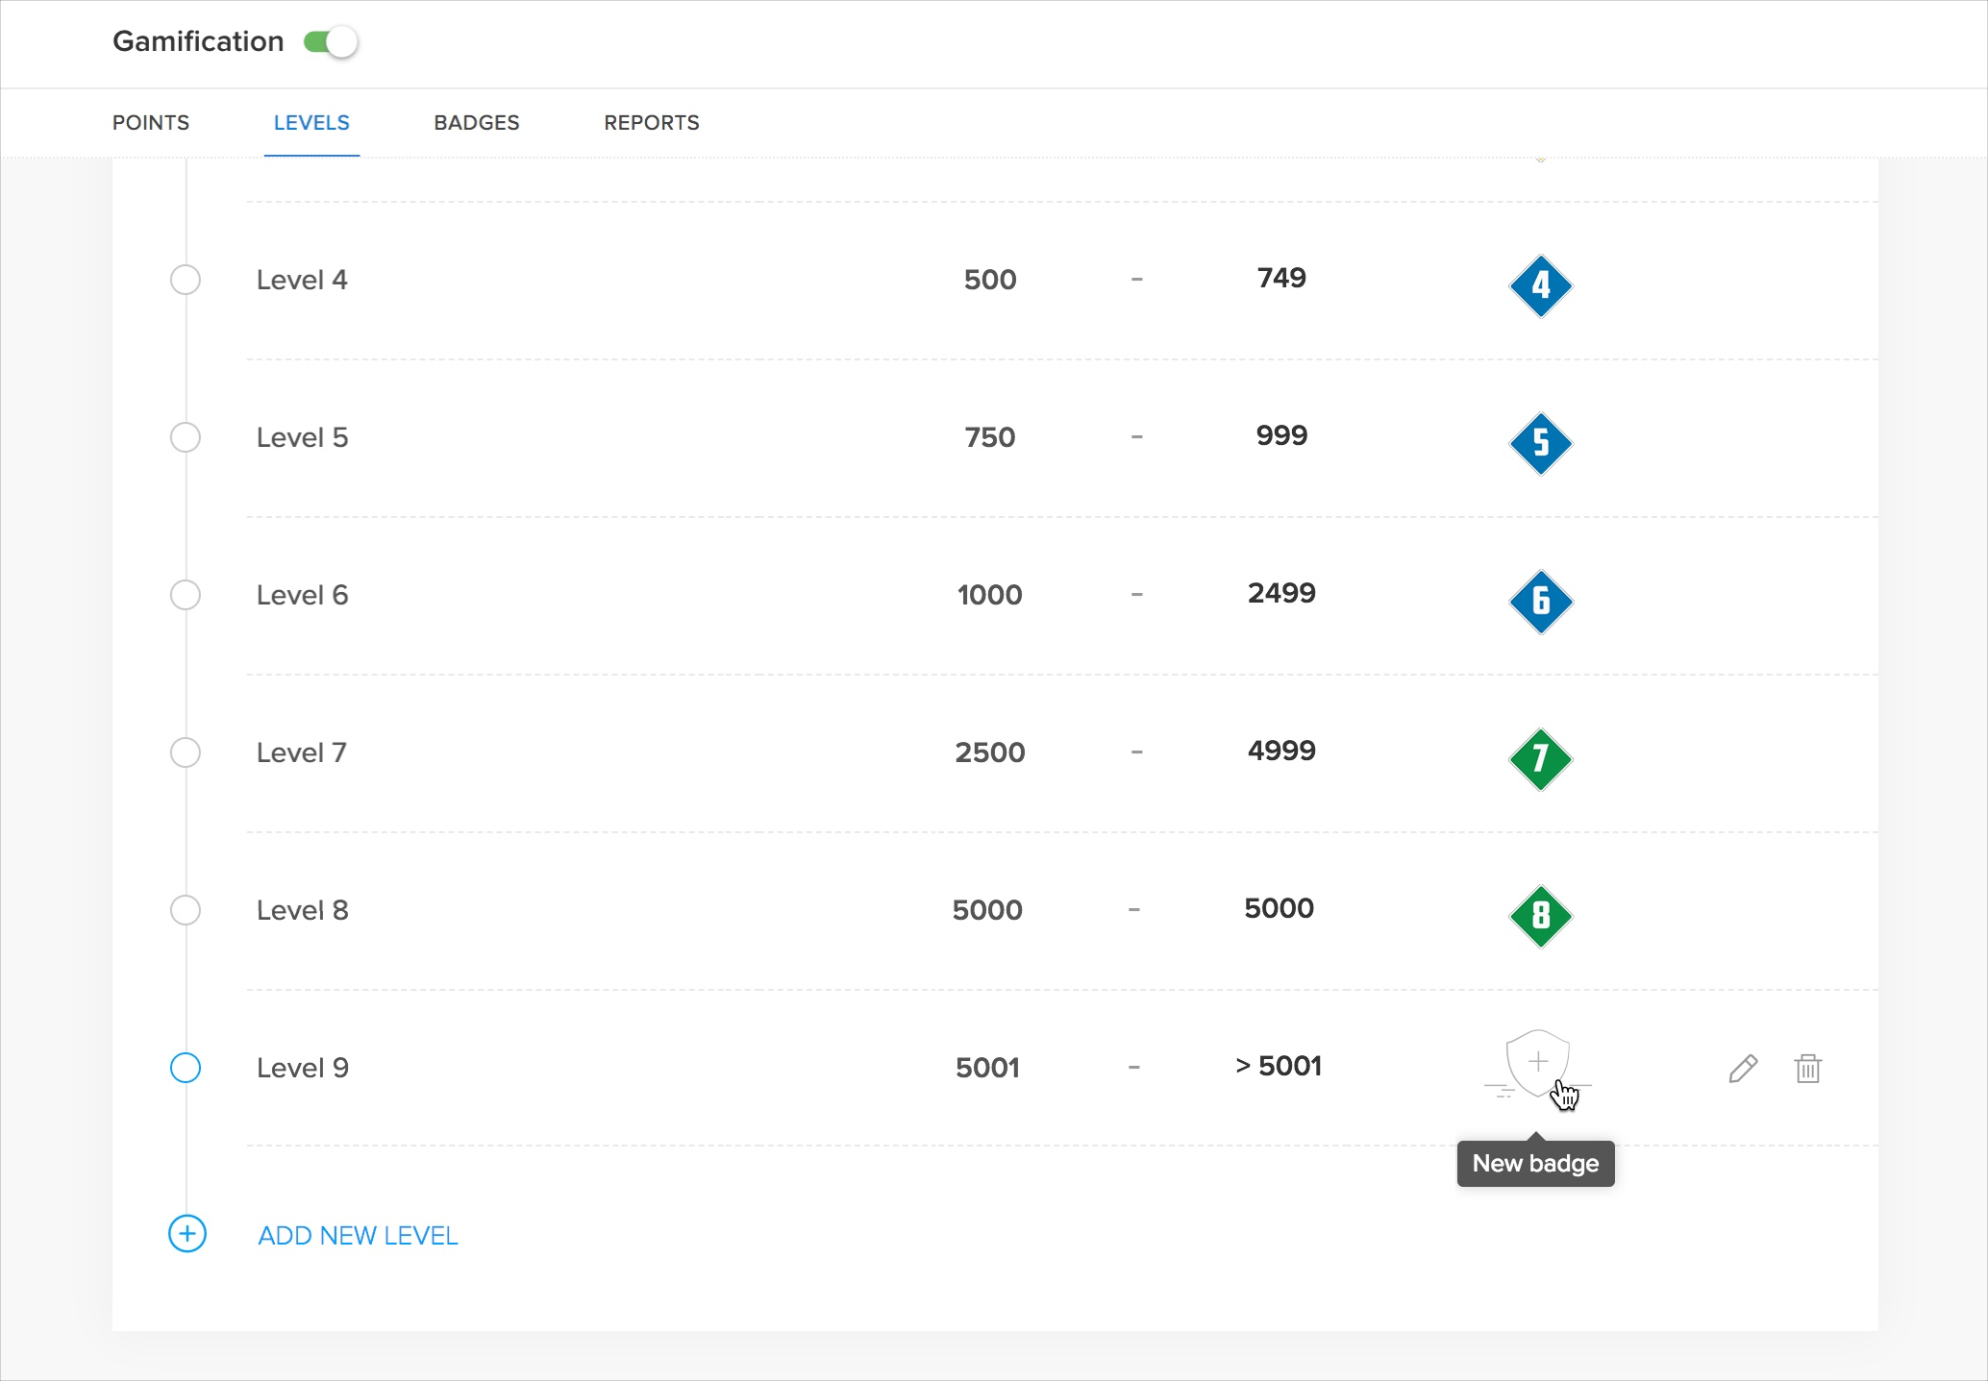Select the Level 9 timeline circle
This screenshot has height=1381, width=1988.
pyautogui.click(x=186, y=1068)
